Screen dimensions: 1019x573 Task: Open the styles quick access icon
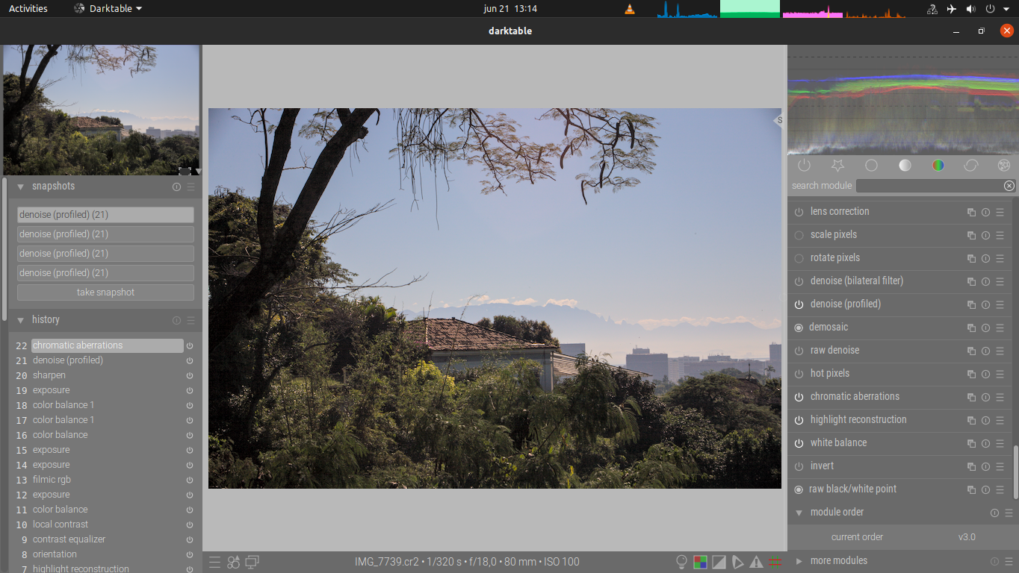click(x=234, y=562)
